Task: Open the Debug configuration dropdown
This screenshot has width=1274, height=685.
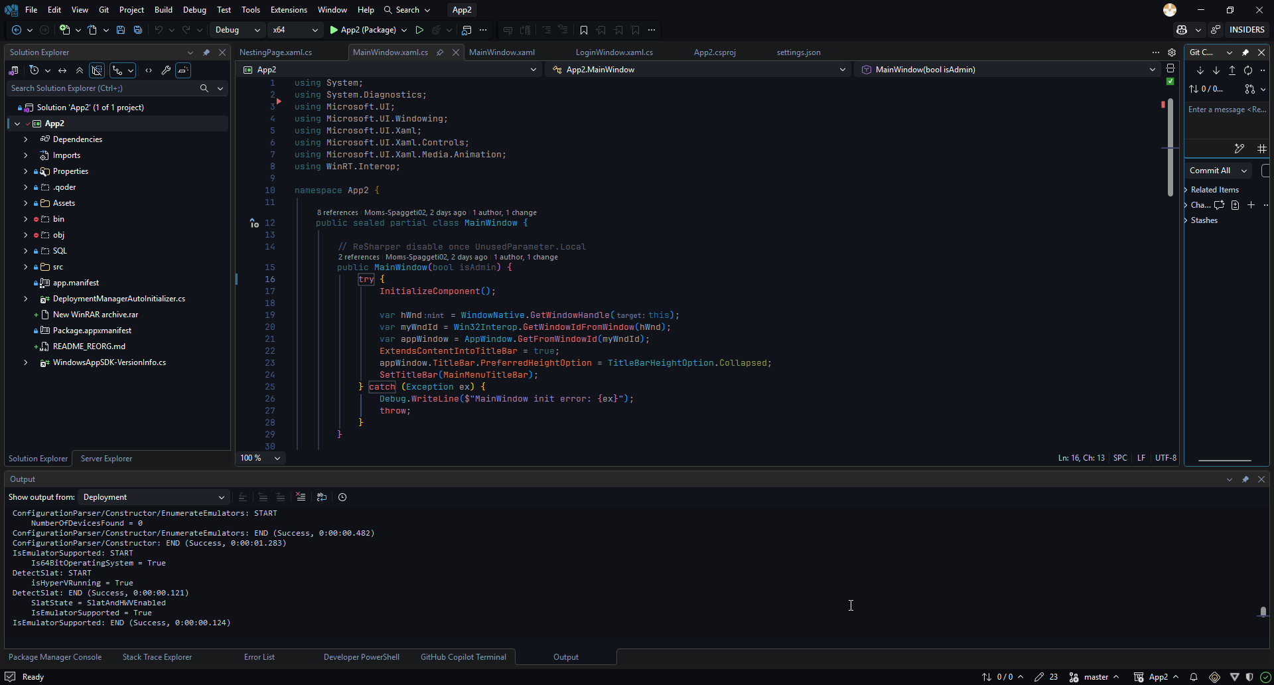Action: tap(237, 30)
